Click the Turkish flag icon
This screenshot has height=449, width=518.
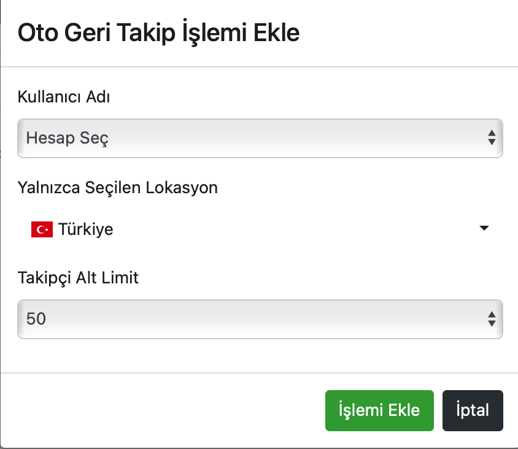coord(42,229)
